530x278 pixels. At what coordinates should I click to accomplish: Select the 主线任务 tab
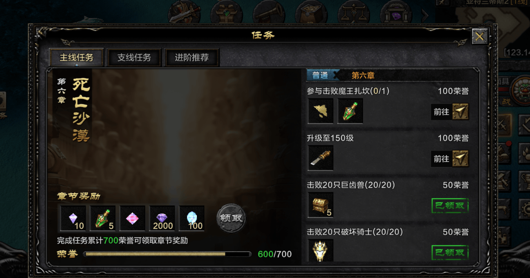(76, 58)
